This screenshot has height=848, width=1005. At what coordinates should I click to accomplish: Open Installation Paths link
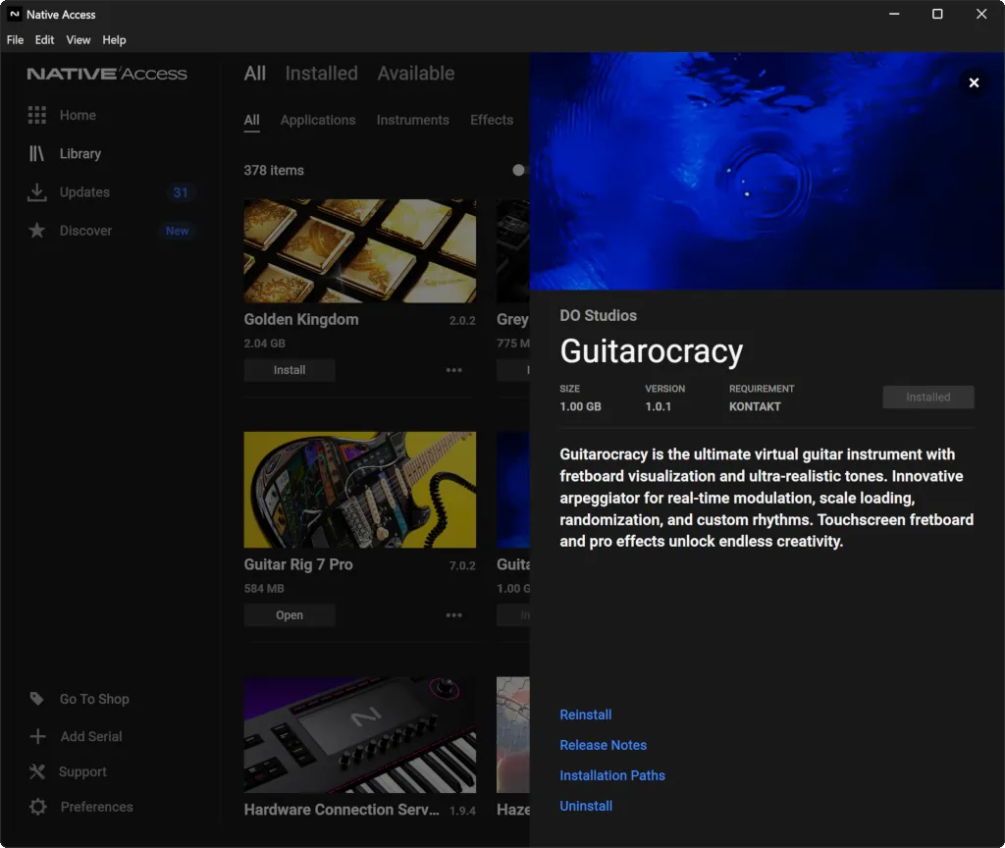click(x=612, y=775)
